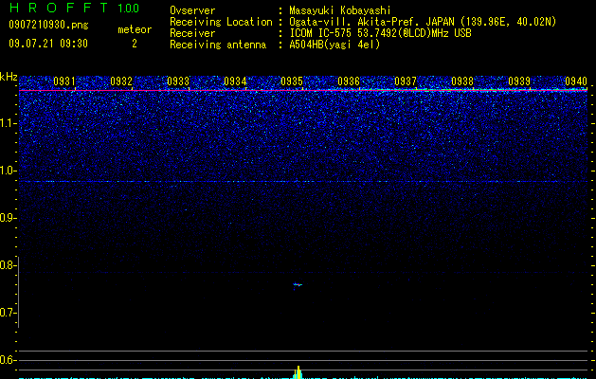Image resolution: width=596 pixels, height=379 pixels.
Task: Click the 0907210930.png filename
Action: [x=48, y=26]
